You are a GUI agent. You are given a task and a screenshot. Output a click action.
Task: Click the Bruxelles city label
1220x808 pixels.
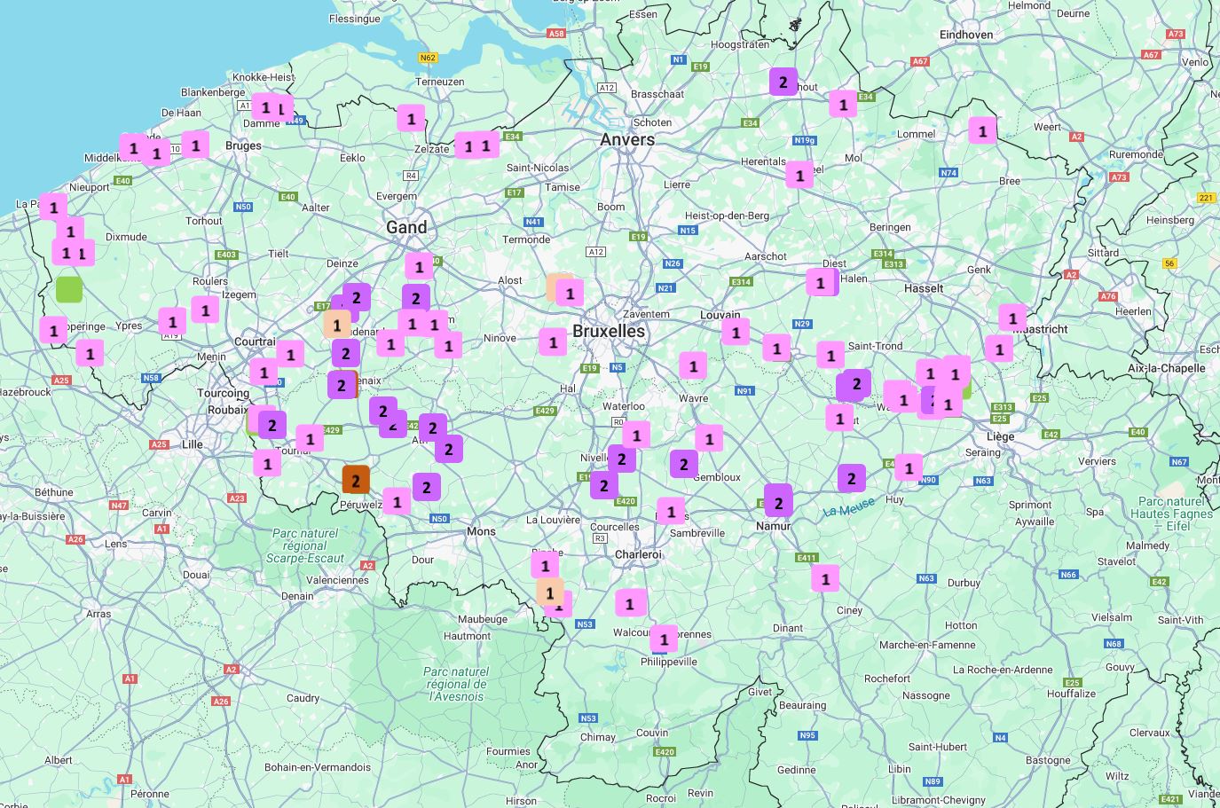pyautogui.click(x=609, y=330)
